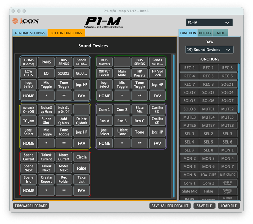
Task: Select Tone Toggle in the blue group
Action: pos(64,84)
